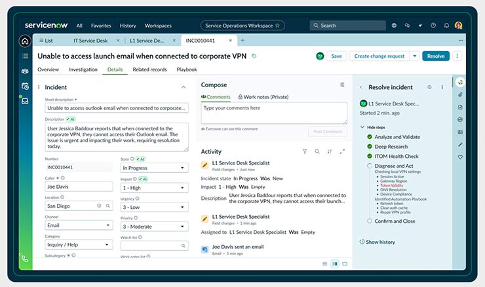Click the tag icon beside incident title
Screen dimensions: 485x287
pyautogui.click(x=254, y=56)
